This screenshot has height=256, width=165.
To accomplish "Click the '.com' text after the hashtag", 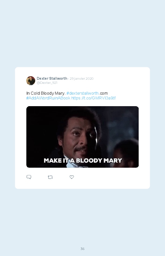I will coord(103,93).
